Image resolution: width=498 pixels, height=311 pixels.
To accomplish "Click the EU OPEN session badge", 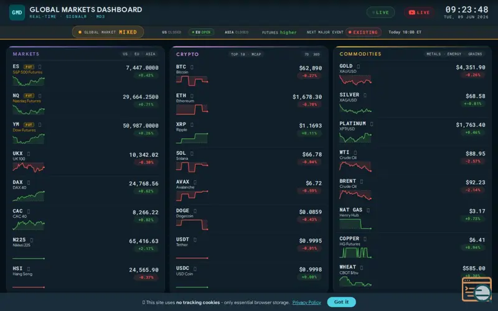I will pos(201,32).
